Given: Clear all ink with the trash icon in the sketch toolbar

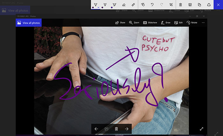Looking at the screenshot, I should click(x=181, y=5).
